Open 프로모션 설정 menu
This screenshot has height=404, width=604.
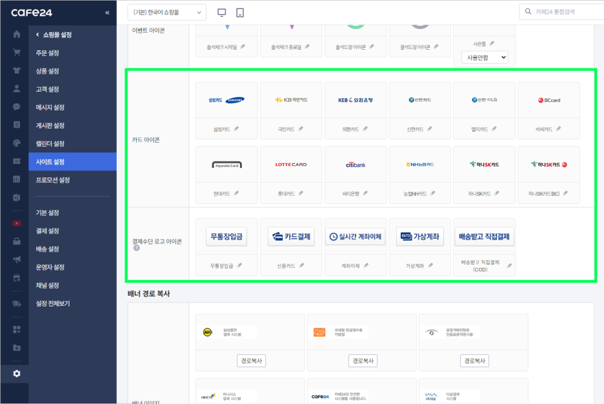click(53, 180)
